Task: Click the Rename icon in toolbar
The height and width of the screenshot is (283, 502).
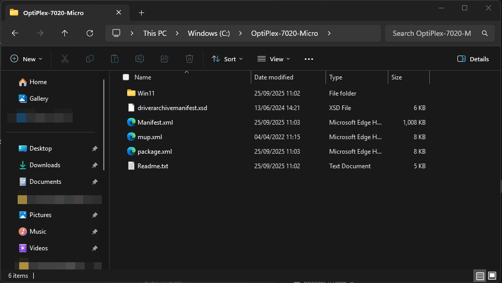Action: [140, 59]
